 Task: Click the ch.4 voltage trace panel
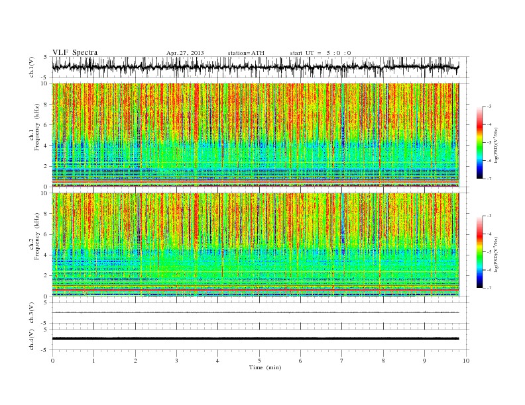click(260, 339)
